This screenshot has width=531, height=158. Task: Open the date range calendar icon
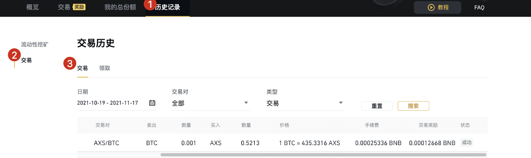152,103
